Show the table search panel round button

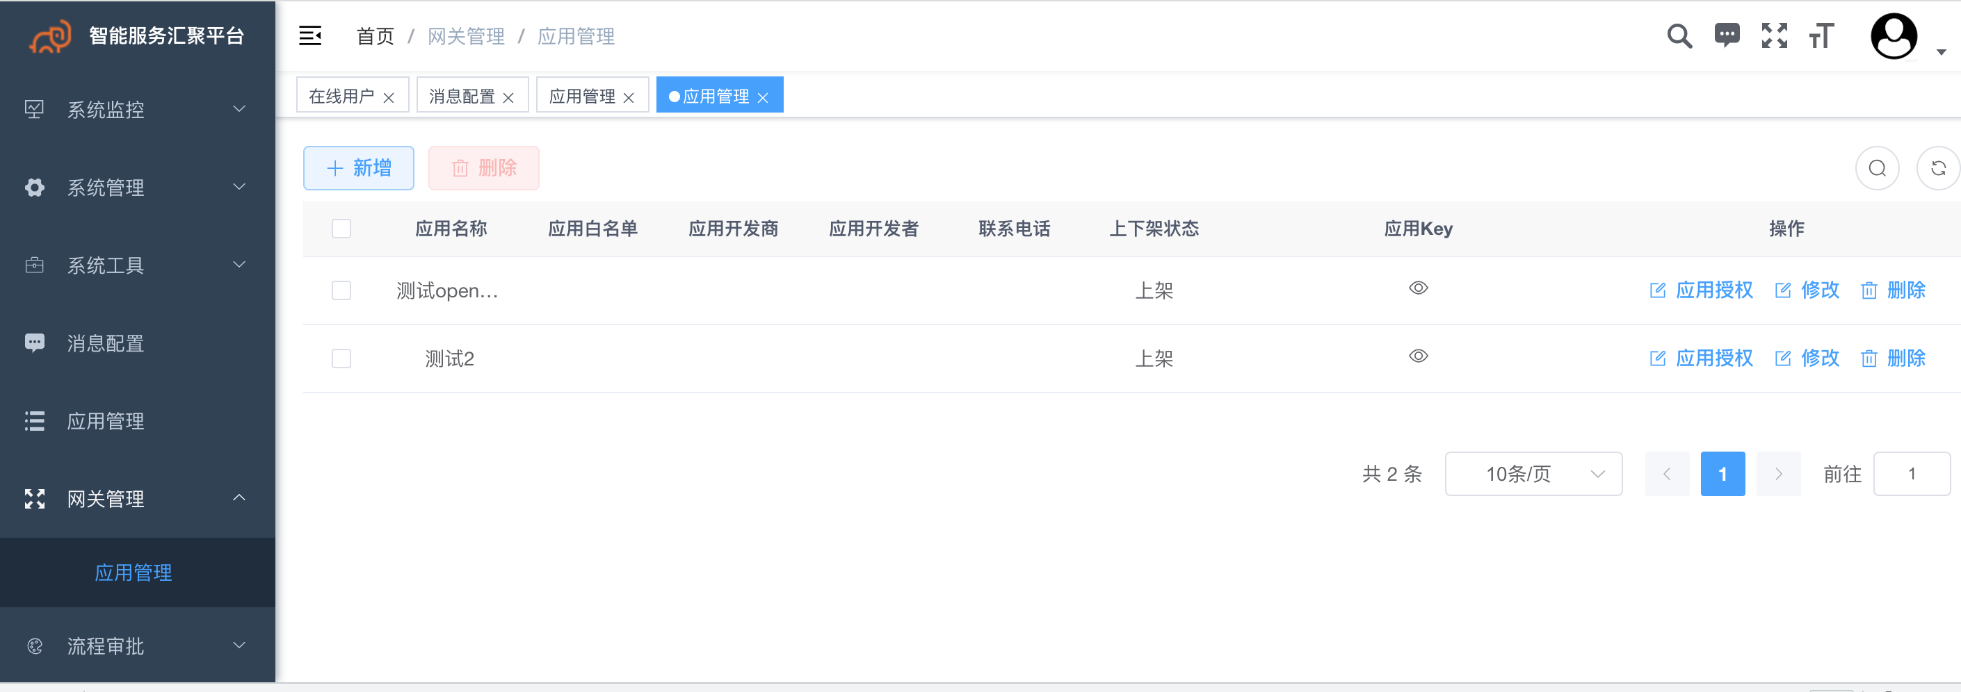pos(1878,168)
